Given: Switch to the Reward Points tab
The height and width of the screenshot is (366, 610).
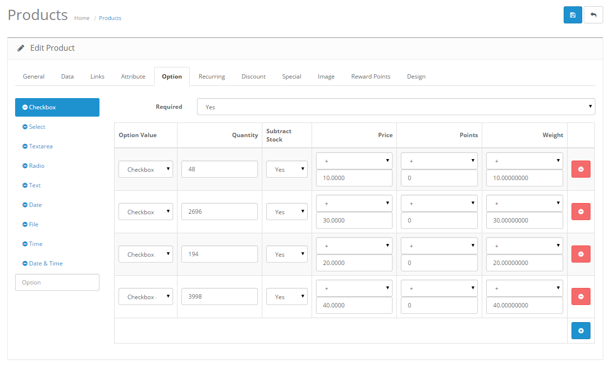Looking at the screenshot, I should [371, 76].
